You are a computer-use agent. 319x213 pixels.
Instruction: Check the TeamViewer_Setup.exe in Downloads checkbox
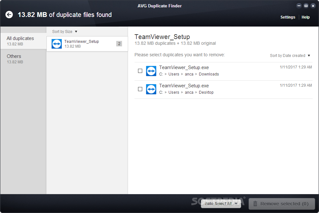(140, 71)
